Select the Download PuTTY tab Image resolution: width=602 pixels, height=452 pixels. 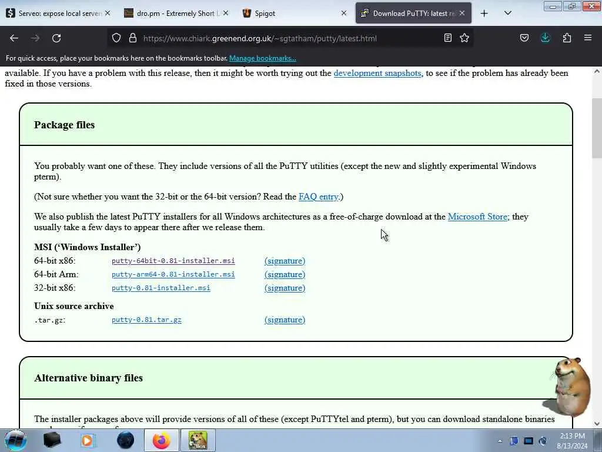pyautogui.click(x=413, y=14)
